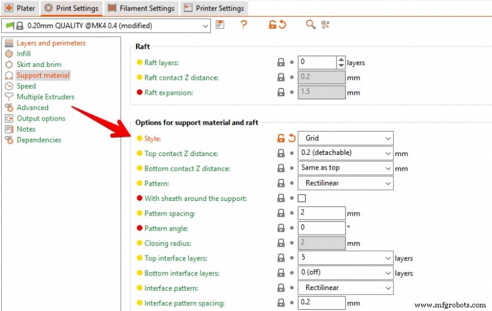Click the lock icon for Top interface layers
Screen dimensions: 492x311
(x=281, y=258)
